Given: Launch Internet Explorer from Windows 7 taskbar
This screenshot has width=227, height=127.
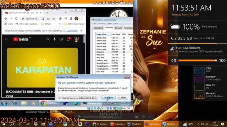Looking at the screenshot, I should [14, 103].
